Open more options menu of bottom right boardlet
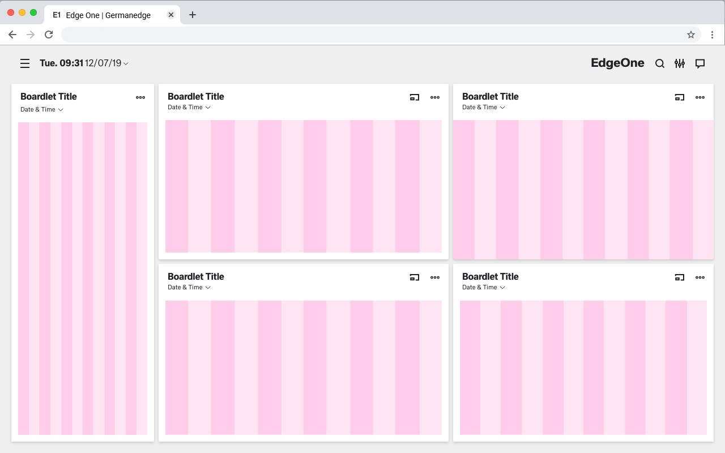The image size is (725, 453). pos(700,277)
